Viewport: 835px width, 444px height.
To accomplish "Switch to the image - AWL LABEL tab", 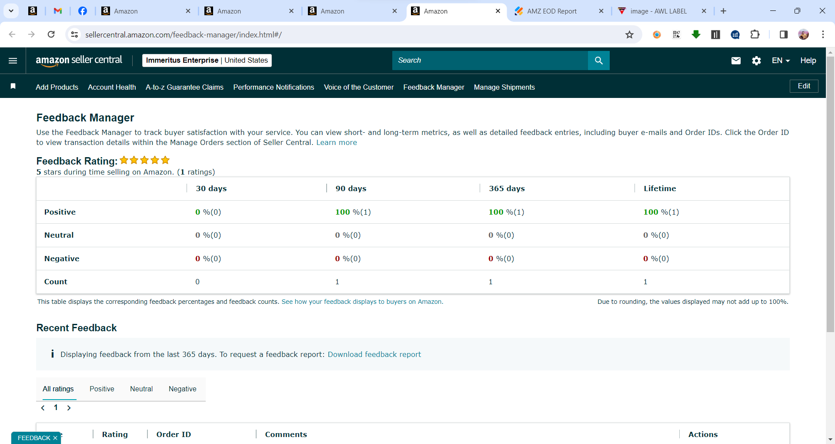I will [658, 11].
